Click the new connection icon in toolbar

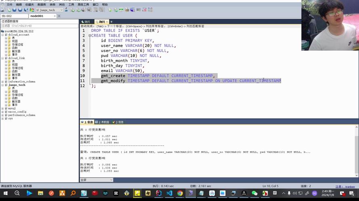[2, 10]
